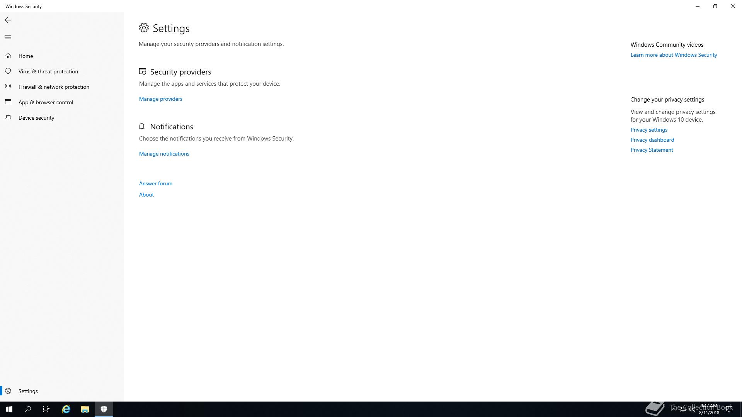Screen dimensions: 742x417
Task: Click the network tray icon
Action: point(683,409)
